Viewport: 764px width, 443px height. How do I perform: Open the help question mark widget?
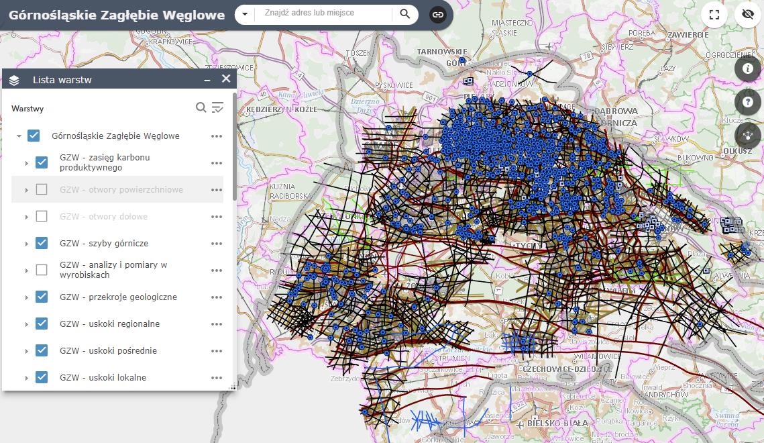coord(747,102)
